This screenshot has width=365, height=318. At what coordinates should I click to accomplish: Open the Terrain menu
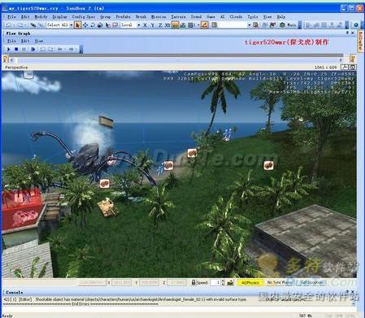(x=178, y=16)
